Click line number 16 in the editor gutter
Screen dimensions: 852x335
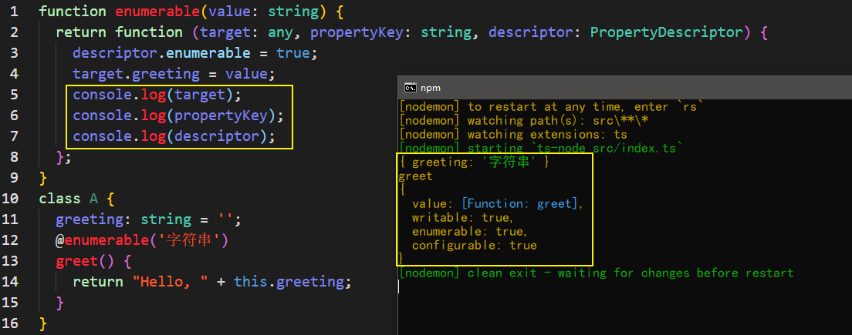pos(9,323)
